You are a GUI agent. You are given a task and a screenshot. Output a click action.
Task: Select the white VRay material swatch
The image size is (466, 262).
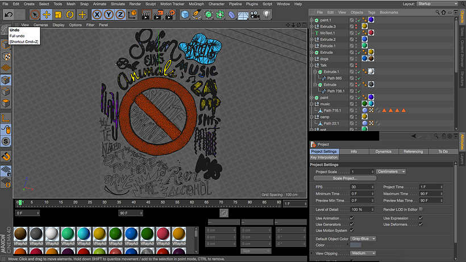(x=52, y=234)
